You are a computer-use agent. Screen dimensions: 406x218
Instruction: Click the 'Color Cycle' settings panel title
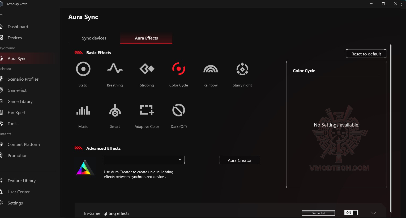click(304, 71)
